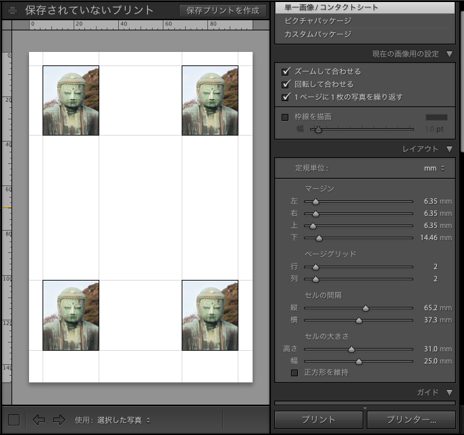Click the border 幅 slider
Screen dimensions: 464x435
[x=361, y=129]
